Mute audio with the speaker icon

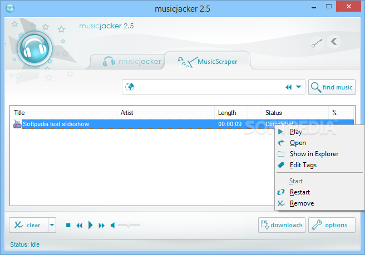point(112,225)
